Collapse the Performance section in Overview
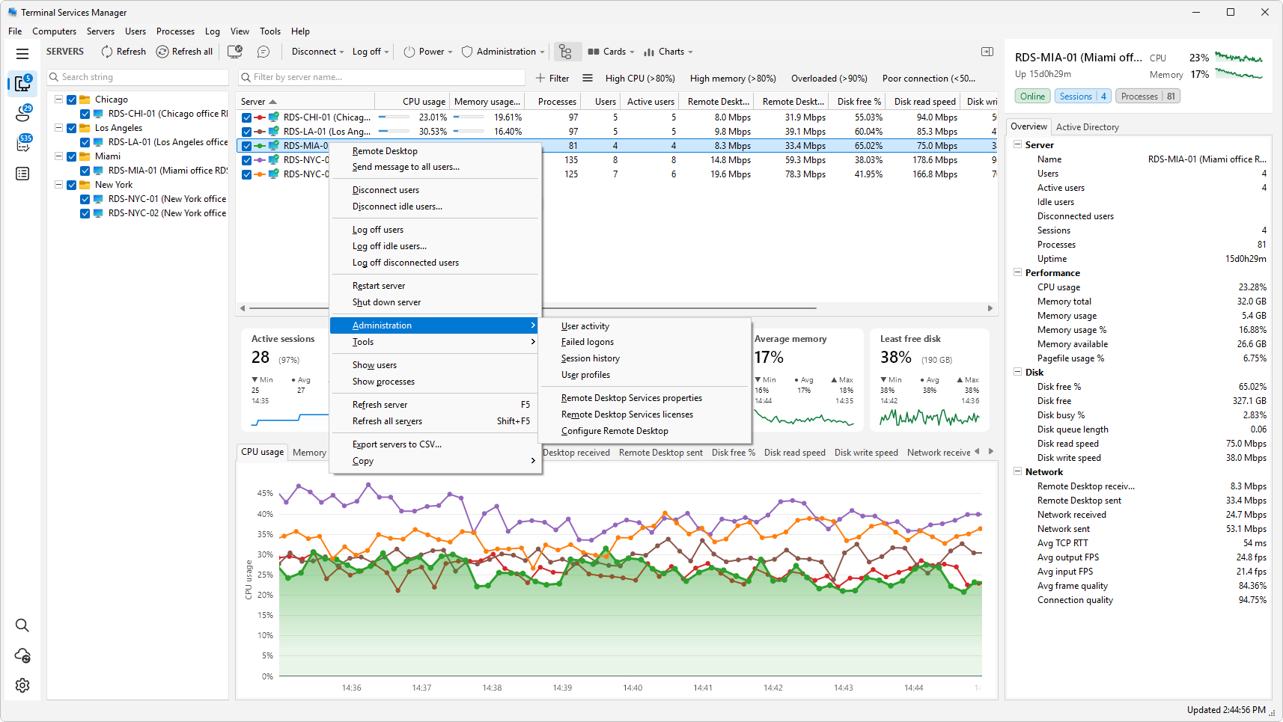This screenshot has height=722, width=1283. [1018, 273]
